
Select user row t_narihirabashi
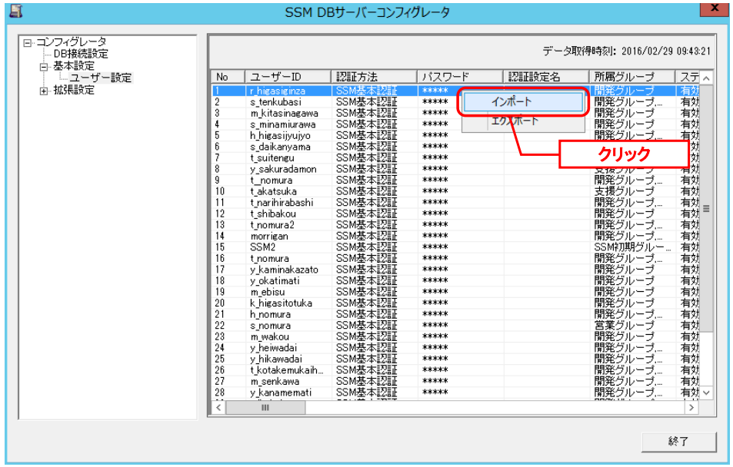click(x=456, y=203)
